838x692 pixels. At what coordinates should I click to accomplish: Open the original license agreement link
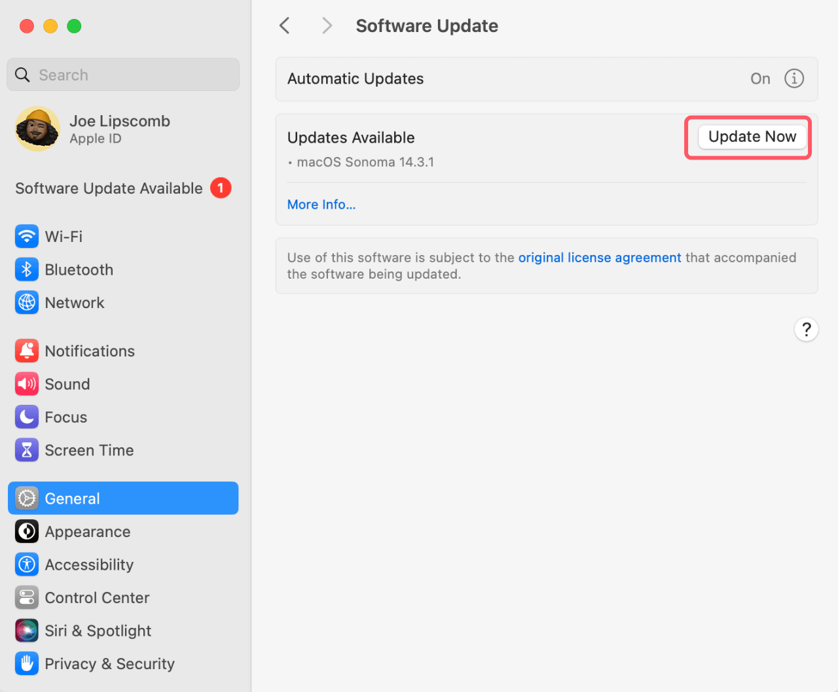point(600,257)
